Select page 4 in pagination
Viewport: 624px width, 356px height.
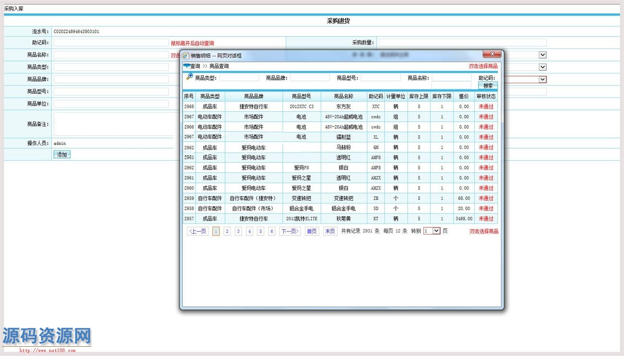click(x=250, y=231)
